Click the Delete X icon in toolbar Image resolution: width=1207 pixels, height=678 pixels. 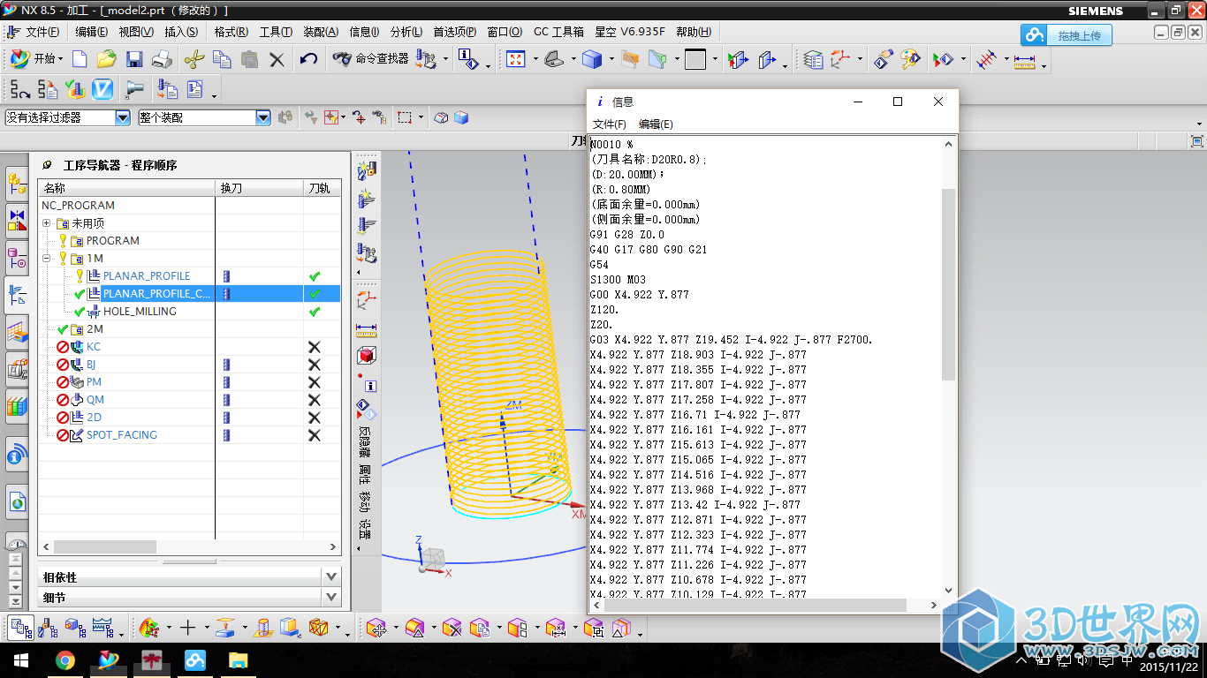click(x=277, y=59)
